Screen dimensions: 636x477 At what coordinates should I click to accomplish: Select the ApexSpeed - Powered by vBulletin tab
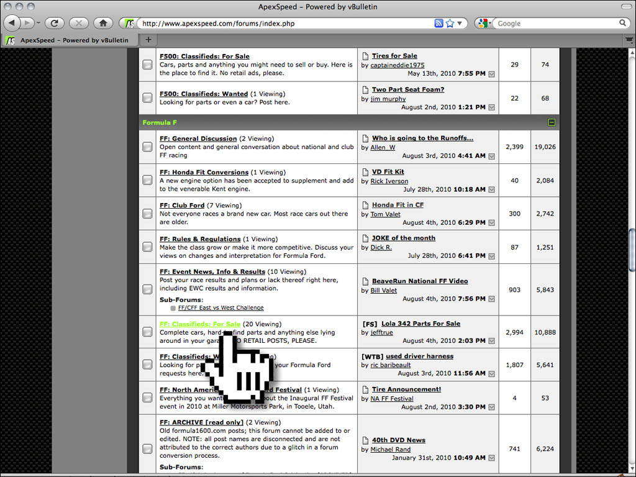pos(69,40)
